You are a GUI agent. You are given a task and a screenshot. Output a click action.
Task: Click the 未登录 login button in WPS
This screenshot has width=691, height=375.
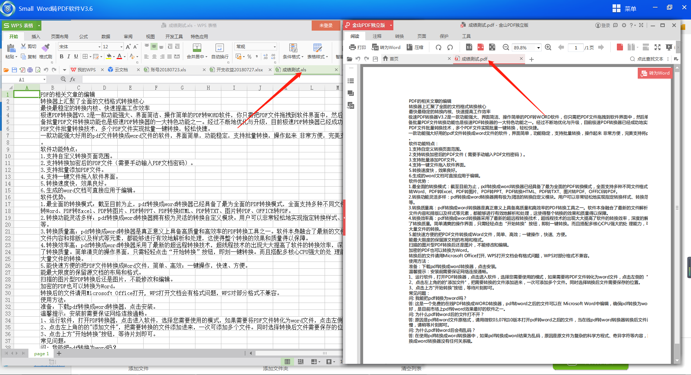pos(326,26)
